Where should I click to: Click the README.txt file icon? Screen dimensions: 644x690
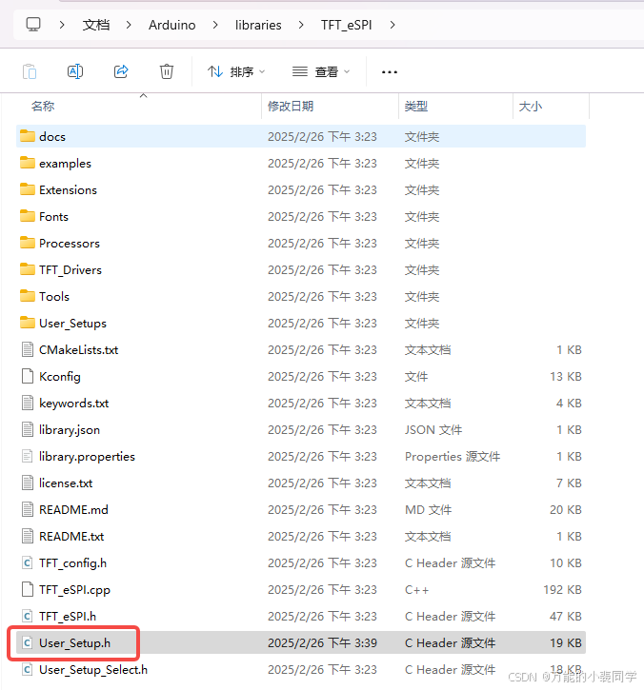28,536
